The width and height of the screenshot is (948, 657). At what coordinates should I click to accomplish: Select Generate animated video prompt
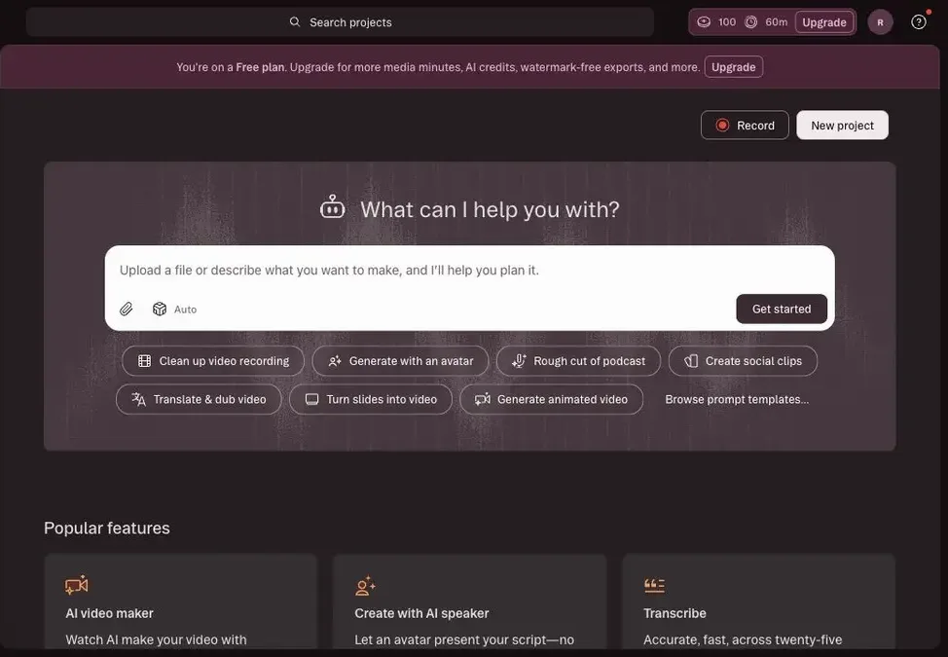[552, 399]
